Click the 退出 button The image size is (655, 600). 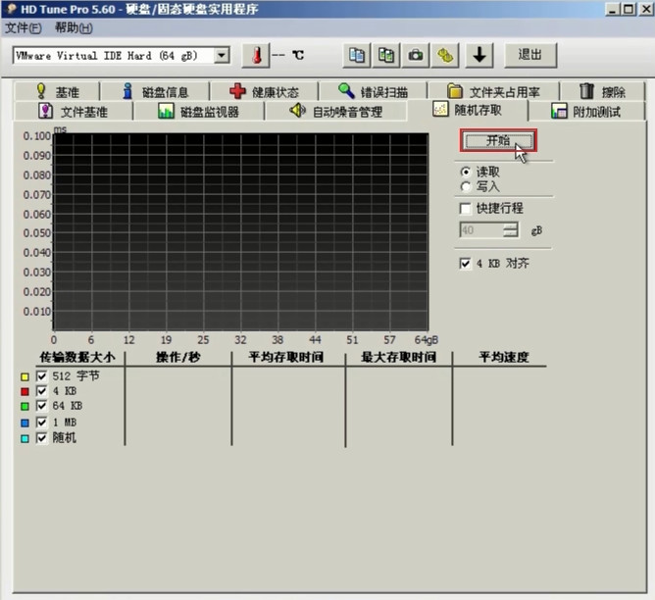point(530,55)
